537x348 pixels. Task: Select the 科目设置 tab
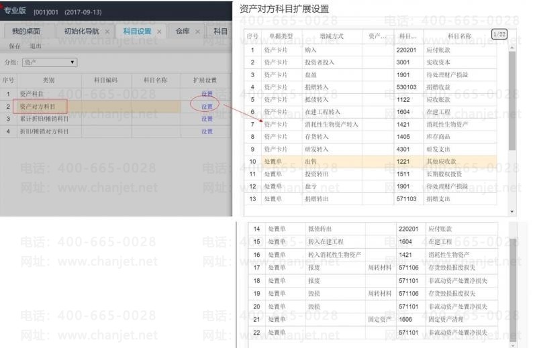tap(138, 31)
